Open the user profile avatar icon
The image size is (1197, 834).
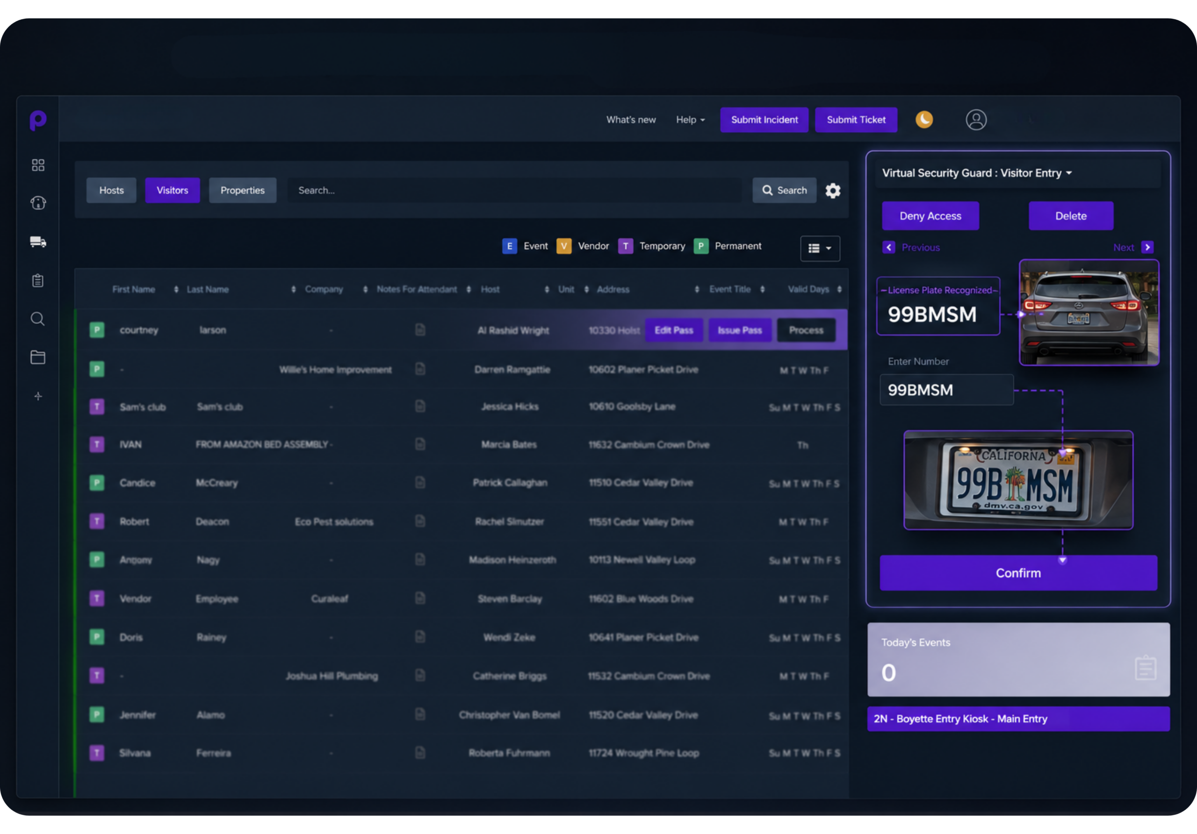click(976, 120)
